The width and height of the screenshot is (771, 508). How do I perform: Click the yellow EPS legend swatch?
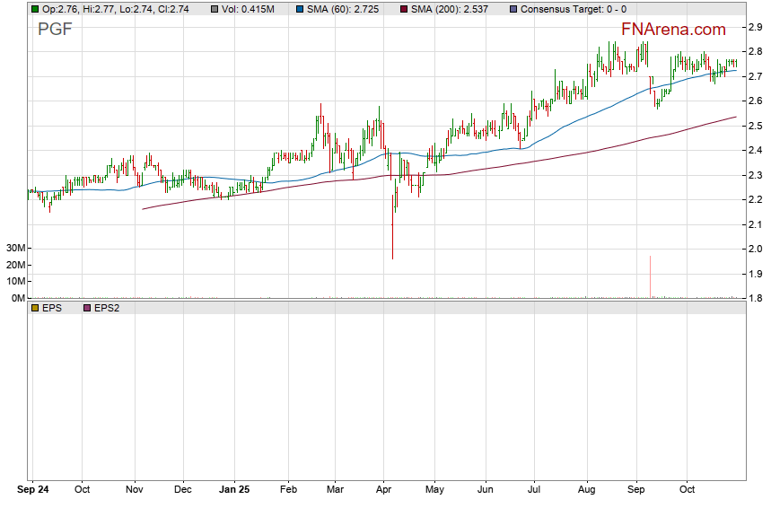(x=35, y=308)
